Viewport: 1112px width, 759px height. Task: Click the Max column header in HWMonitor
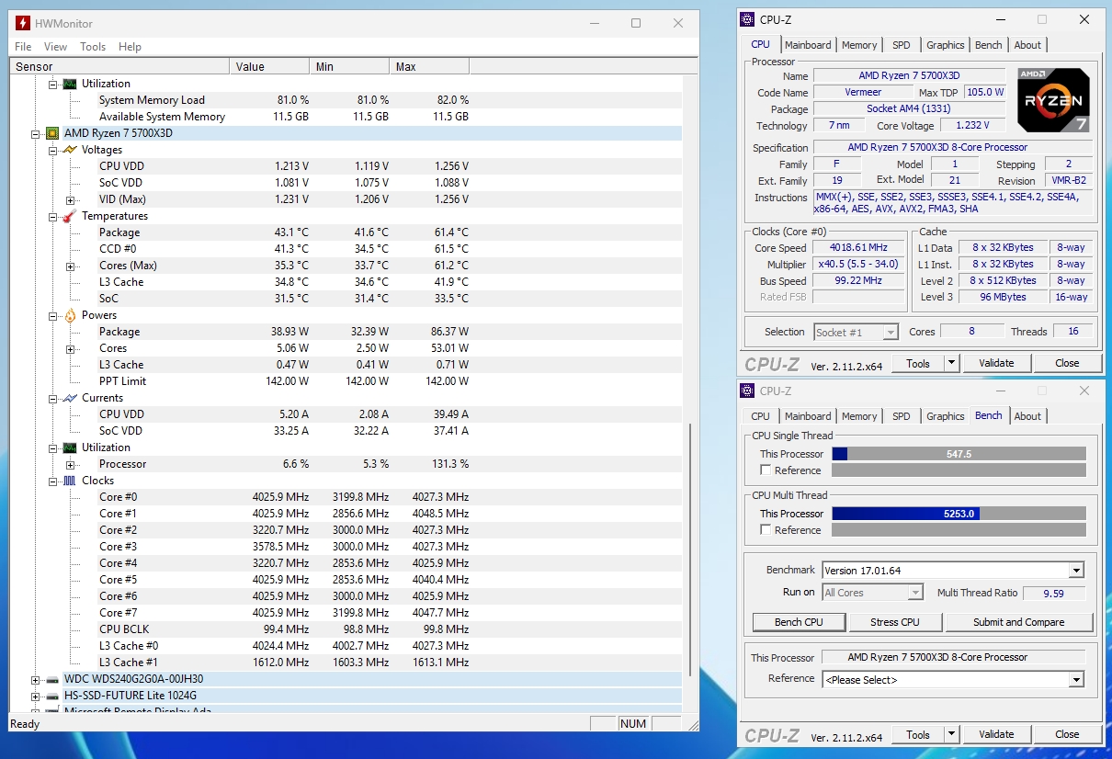point(428,66)
